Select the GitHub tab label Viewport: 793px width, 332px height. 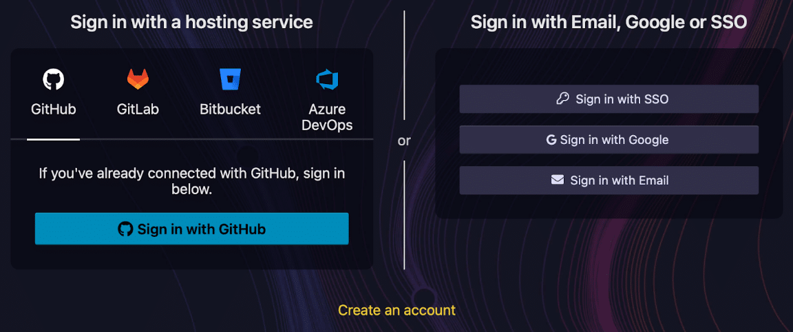click(x=54, y=110)
